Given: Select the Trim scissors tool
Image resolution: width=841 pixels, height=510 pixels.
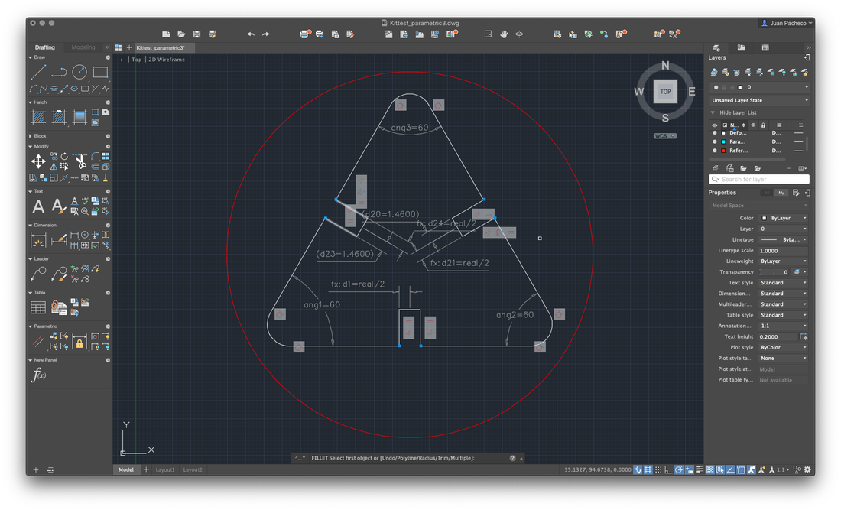Looking at the screenshot, I should coord(80,161).
